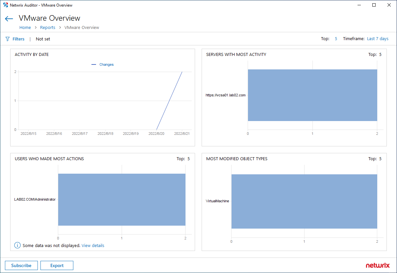
Task: Click the 2022/8/18 axis date
Action: coord(105,134)
